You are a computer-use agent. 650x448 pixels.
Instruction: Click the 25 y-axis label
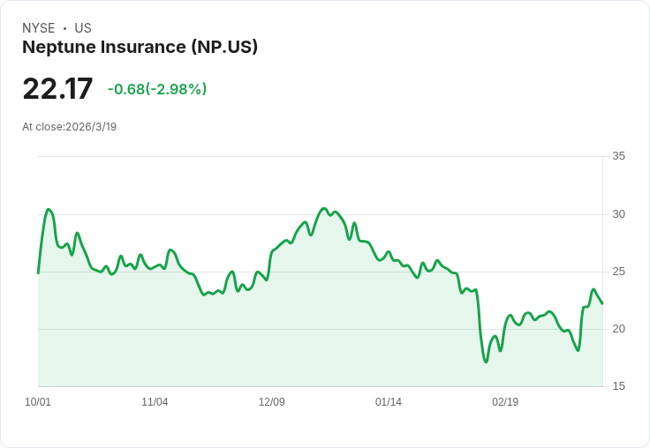(618, 272)
